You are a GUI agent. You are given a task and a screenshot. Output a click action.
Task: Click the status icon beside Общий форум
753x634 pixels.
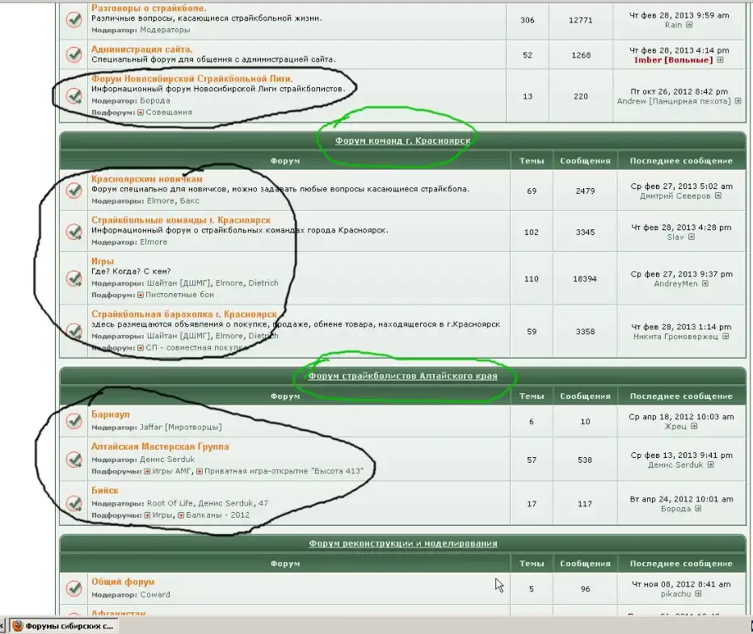click(74, 588)
